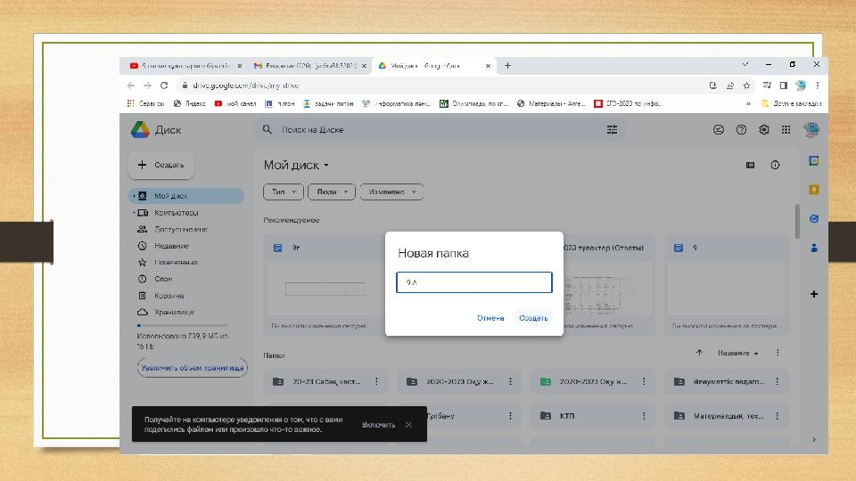Open Tasks side panel icon
The width and height of the screenshot is (856, 481).
click(814, 219)
